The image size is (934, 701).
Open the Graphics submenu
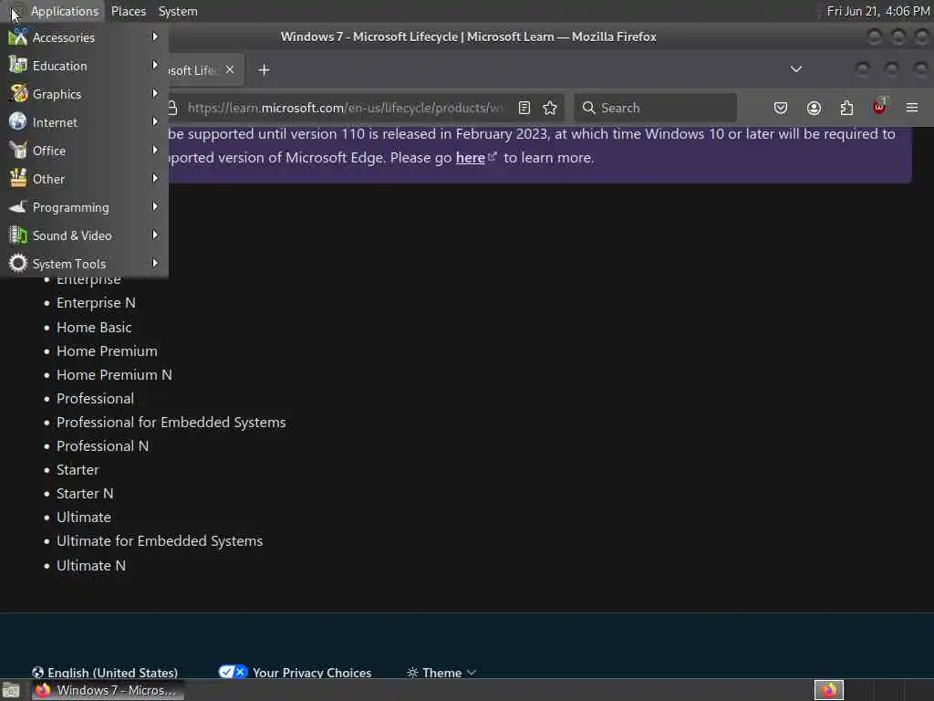tap(84, 94)
